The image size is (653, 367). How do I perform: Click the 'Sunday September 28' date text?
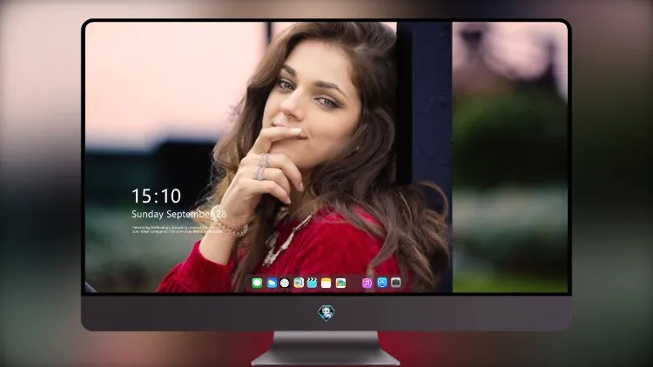click(179, 214)
